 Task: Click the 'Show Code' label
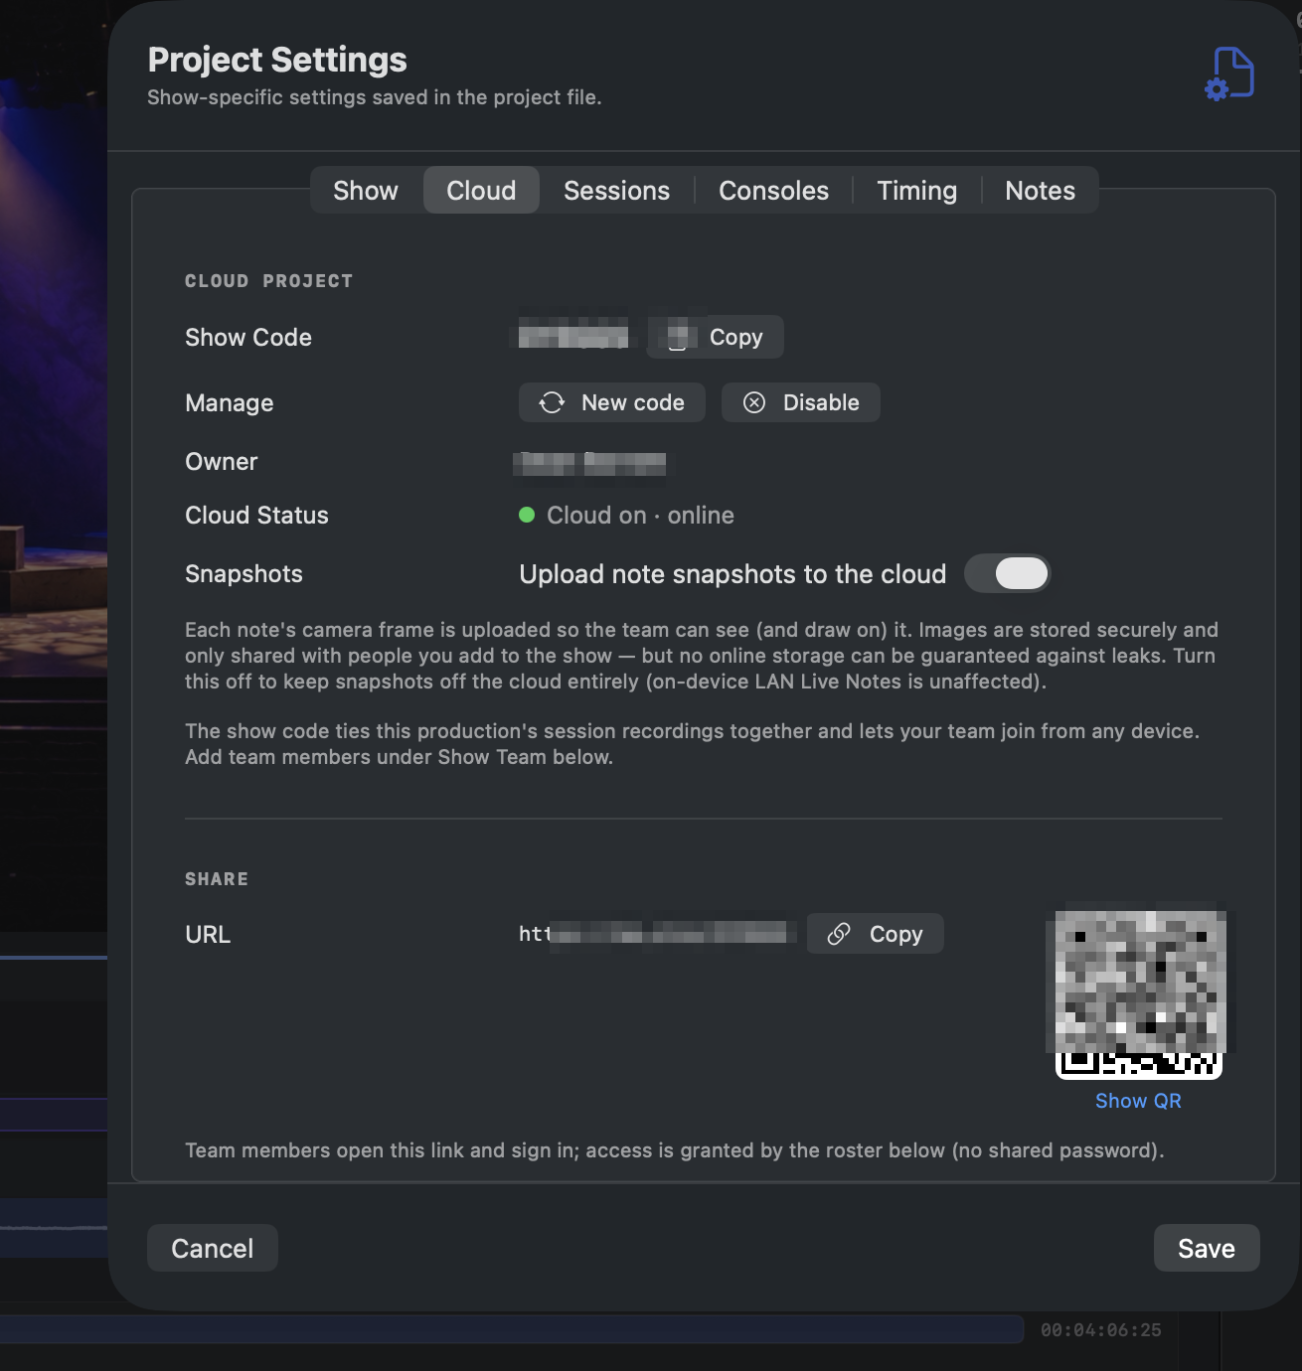tap(248, 337)
